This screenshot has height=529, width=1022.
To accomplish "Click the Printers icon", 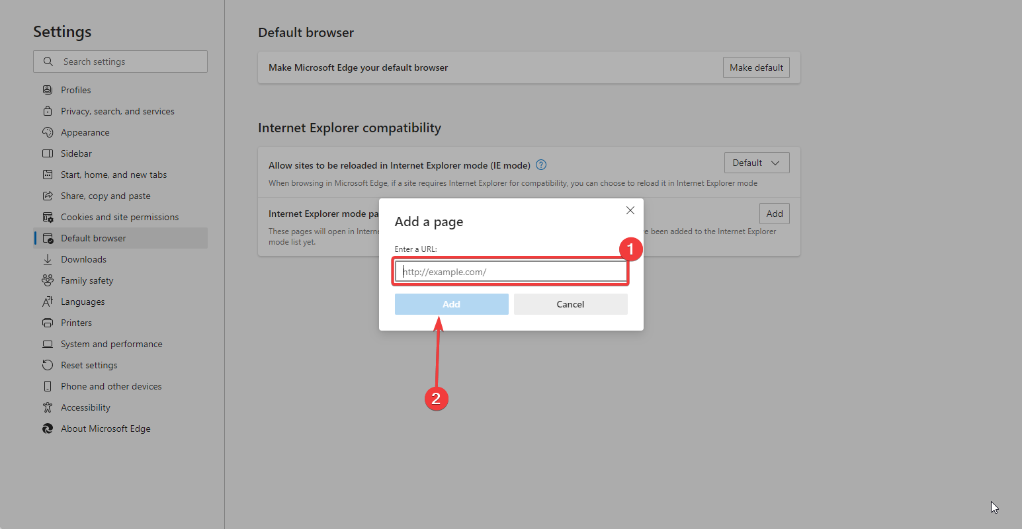I will point(48,323).
